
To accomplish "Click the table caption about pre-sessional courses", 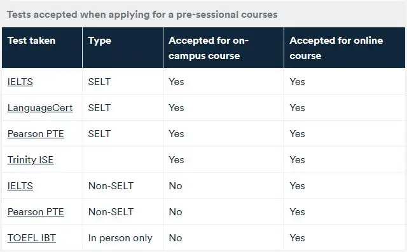I will [x=142, y=15].
